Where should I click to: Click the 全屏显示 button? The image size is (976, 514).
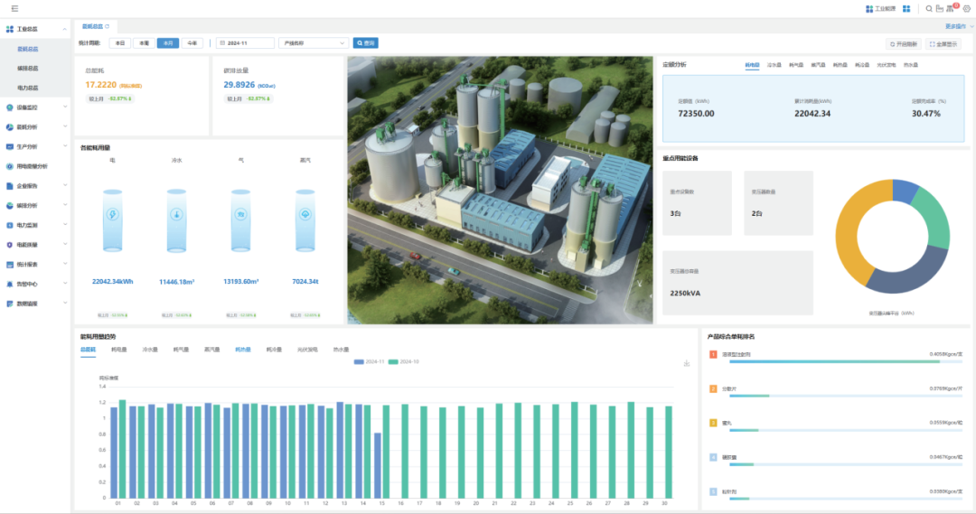[x=944, y=43]
